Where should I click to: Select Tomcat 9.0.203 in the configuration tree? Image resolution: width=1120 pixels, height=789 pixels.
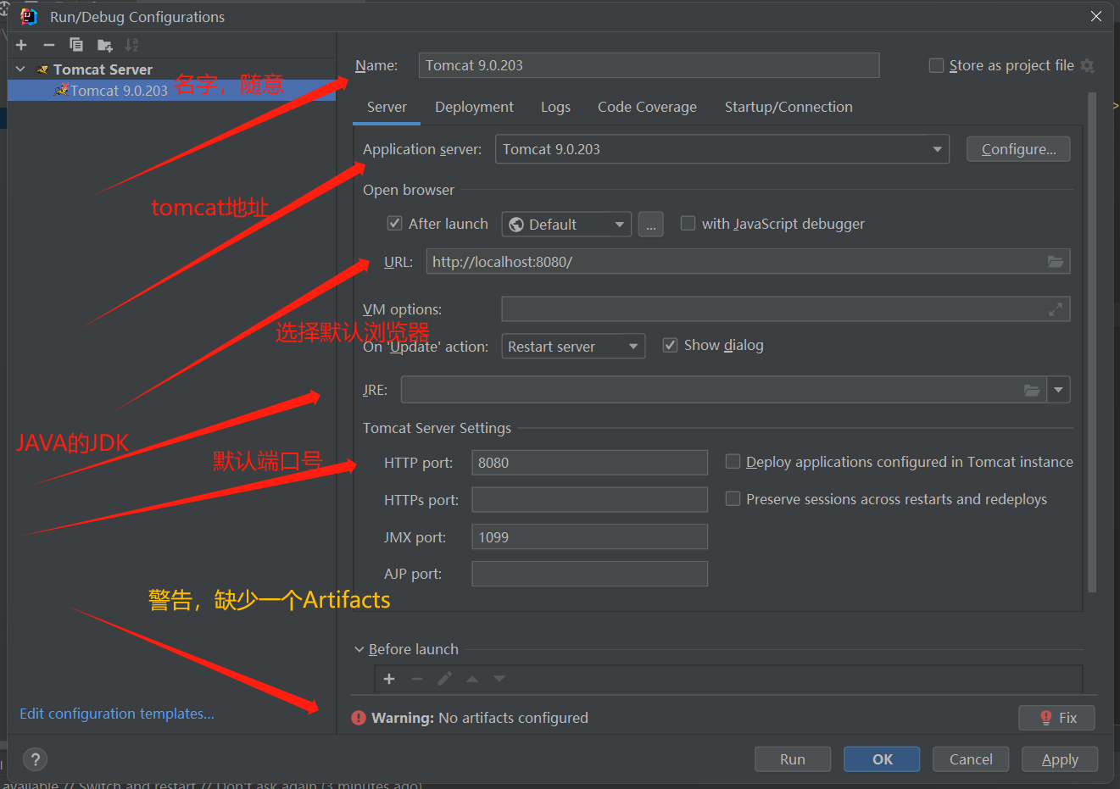click(171, 90)
